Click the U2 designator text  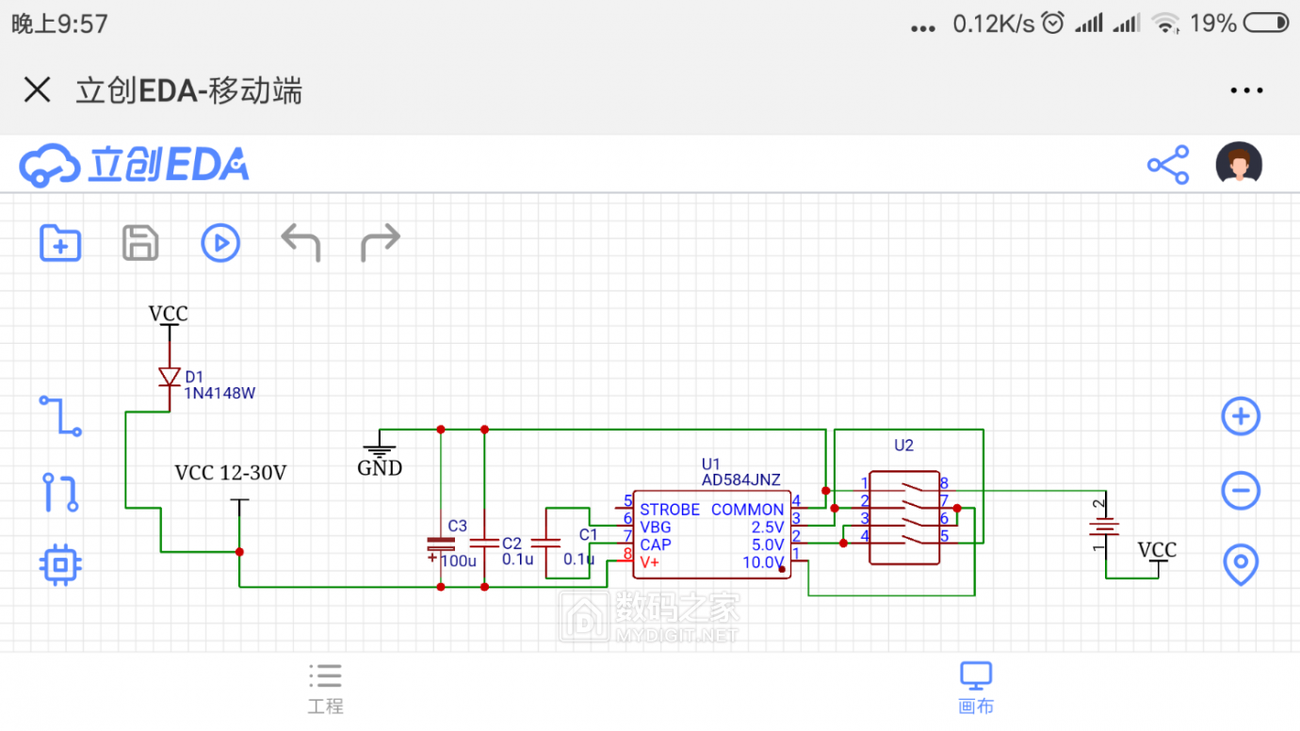[903, 446]
